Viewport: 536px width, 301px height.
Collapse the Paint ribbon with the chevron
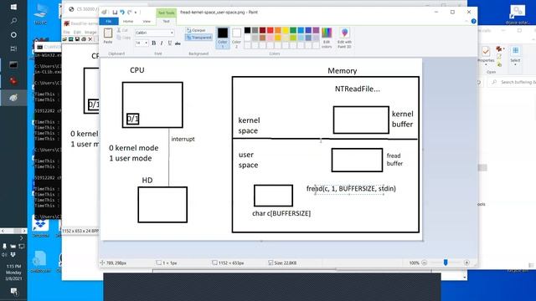[x=466, y=21]
